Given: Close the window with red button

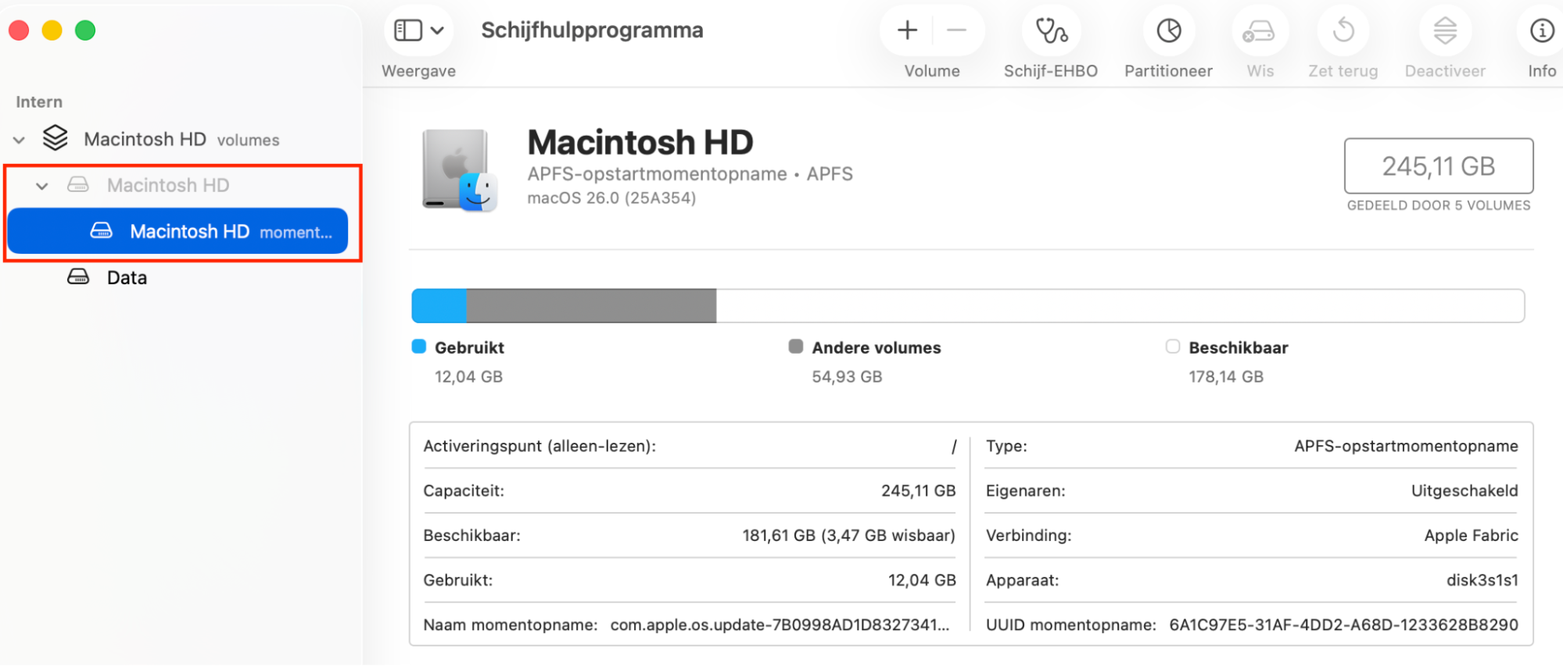Looking at the screenshot, I should (19, 30).
